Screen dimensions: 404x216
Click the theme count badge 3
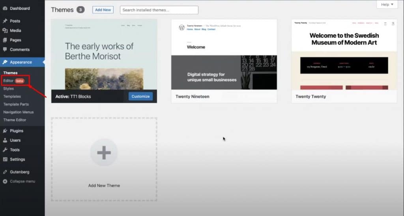(80, 10)
